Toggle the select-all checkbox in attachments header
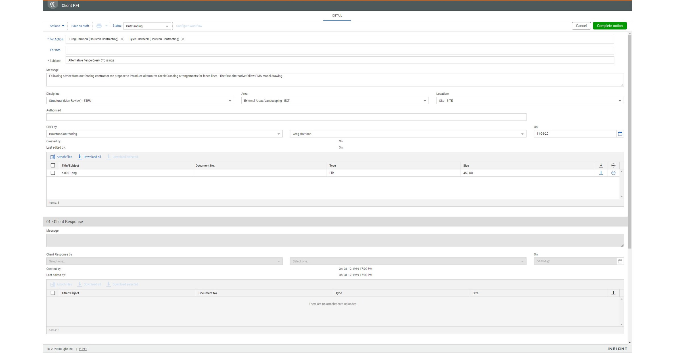This screenshot has width=675, height=353. pyautogui.click(x=53, y=165)
